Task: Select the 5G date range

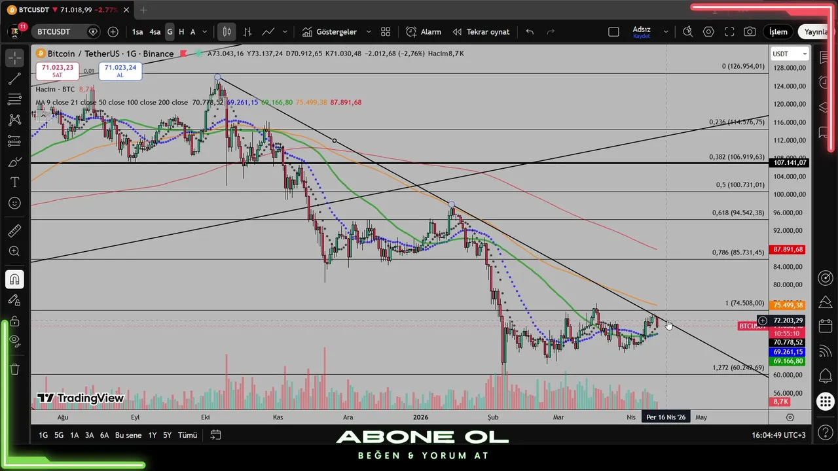Action: point(59,435)
